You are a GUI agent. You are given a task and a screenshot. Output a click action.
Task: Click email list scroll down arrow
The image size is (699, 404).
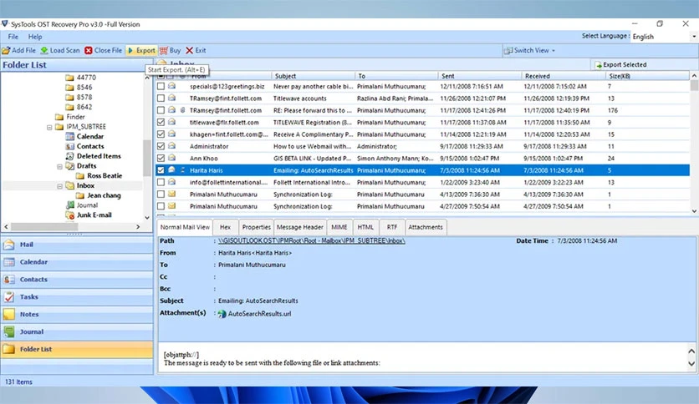pos(694,211)
